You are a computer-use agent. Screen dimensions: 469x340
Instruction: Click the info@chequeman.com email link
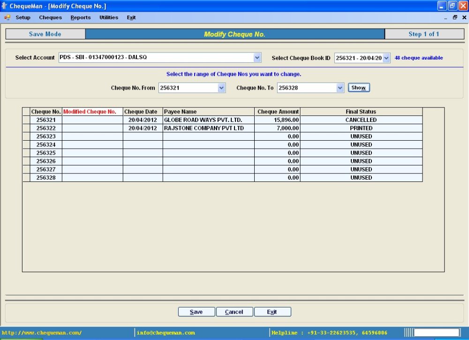167,332
